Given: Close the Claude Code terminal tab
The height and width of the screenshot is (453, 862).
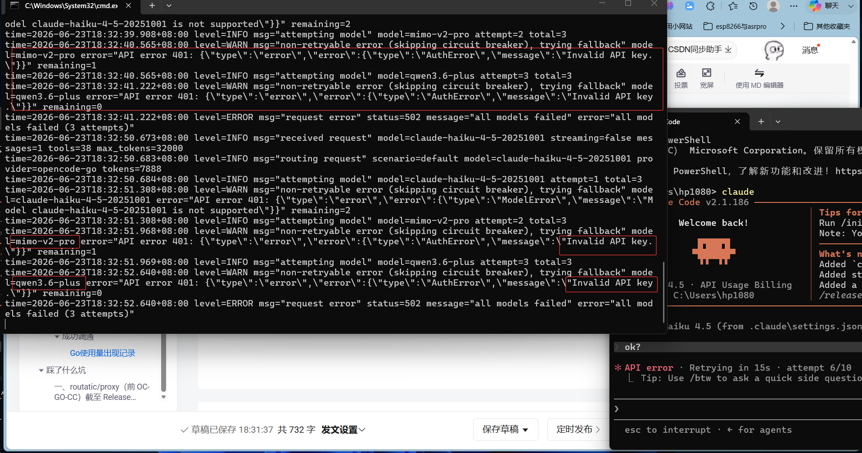Looking at the screenshot, I should click(737, 121).
